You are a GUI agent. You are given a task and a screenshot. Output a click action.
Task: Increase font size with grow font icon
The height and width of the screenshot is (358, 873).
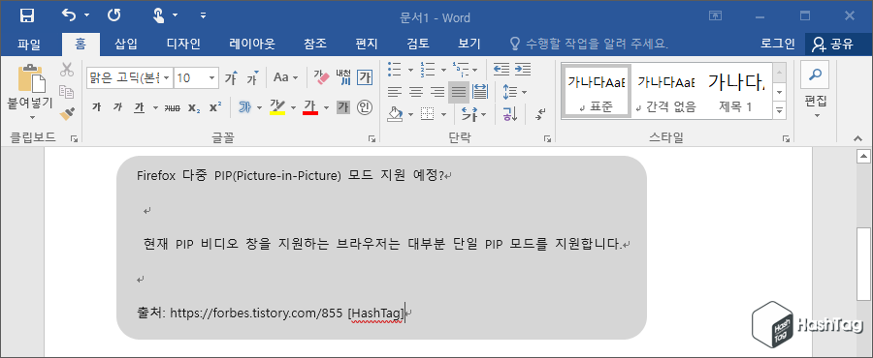click(231, 77)
